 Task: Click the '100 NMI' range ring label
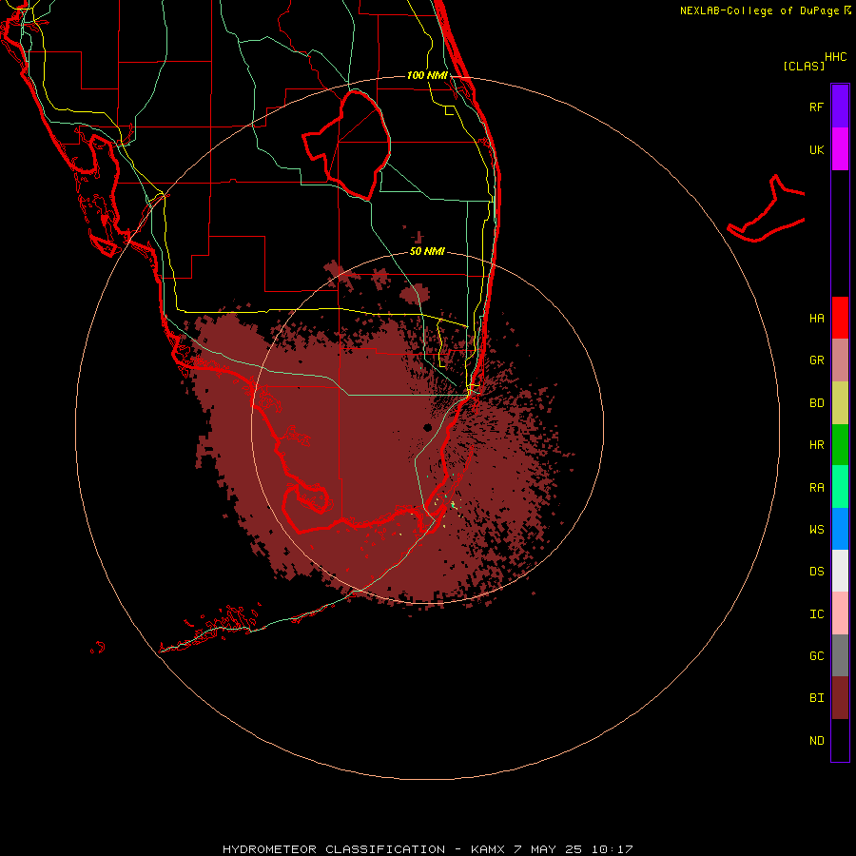pyautogui.click(x=427, y=75)
